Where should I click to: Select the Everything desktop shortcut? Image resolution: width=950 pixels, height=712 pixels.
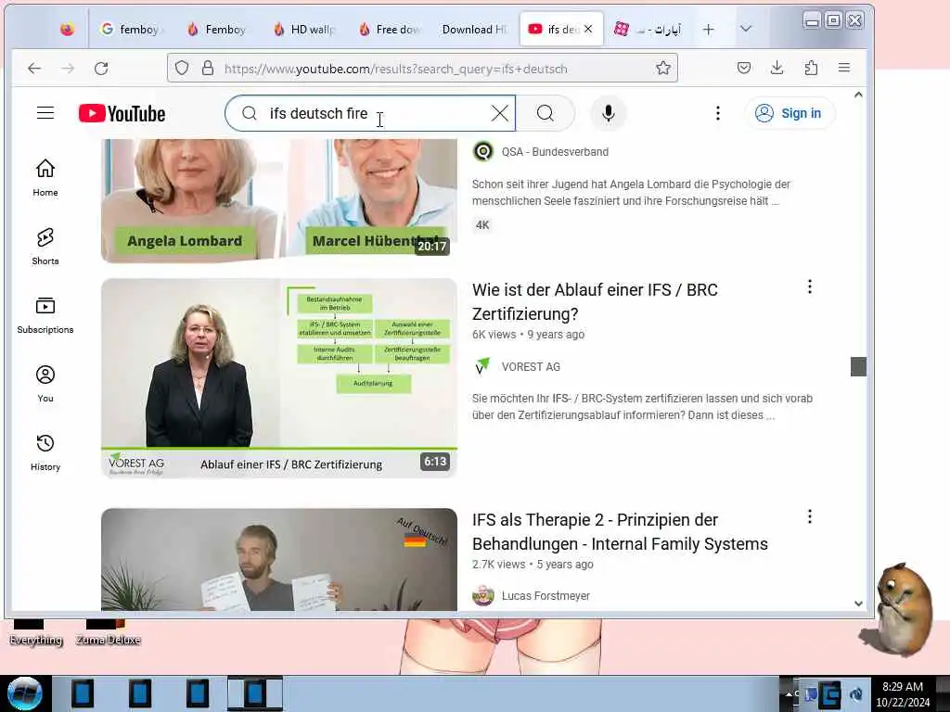click(x=36, y=632)
